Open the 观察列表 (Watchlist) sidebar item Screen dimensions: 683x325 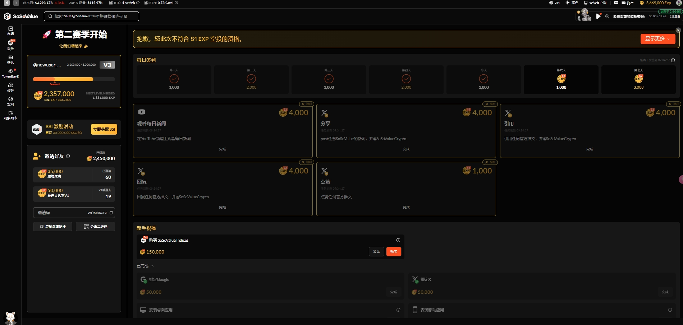(x=10, y=115)
